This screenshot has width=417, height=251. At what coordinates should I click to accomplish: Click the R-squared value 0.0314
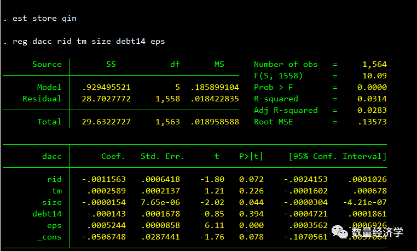click(372, 99)
